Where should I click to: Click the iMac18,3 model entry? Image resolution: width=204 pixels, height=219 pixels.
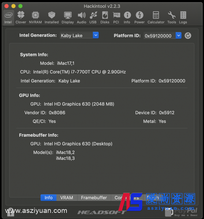65,158
